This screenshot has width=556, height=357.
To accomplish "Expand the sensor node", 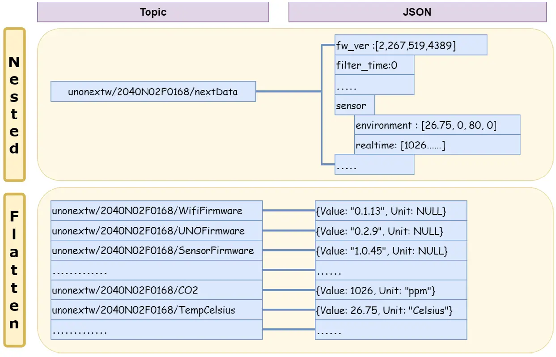I will pyautogui.click(x=355, y=106).
